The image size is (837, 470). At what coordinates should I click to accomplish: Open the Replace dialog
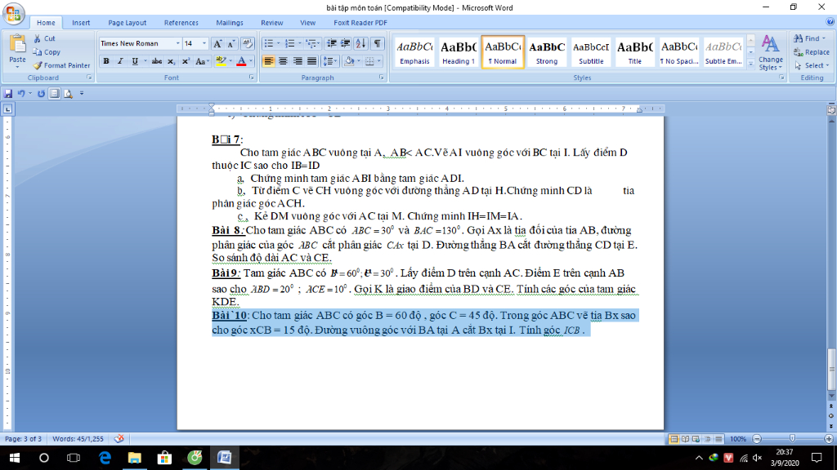coord(812,52)
